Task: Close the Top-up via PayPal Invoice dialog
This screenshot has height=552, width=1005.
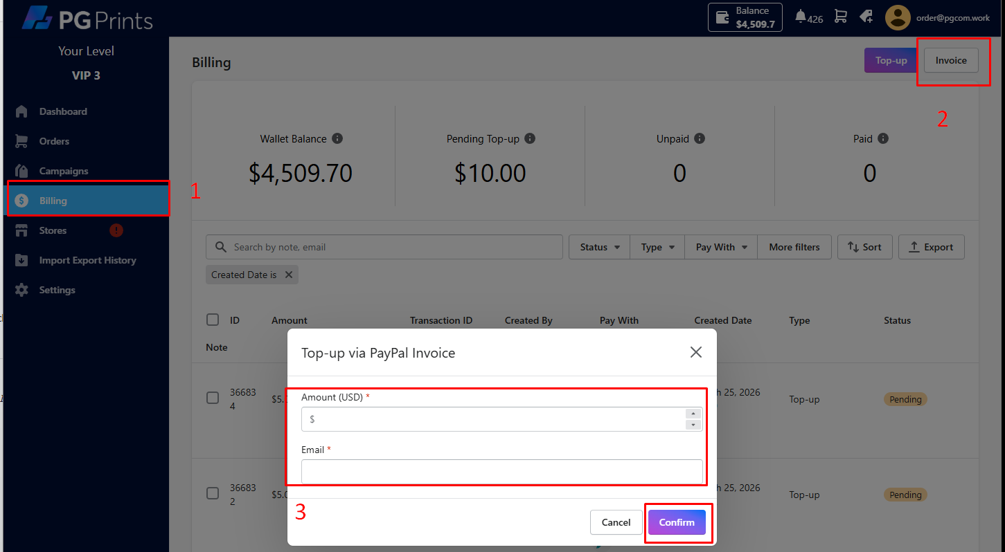Action: (696, 352)
